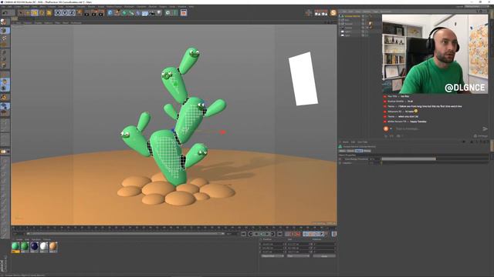Viewport: 494px width, 277px height.
Task: Switch to Texture mode in left palette
Action: 5,38
